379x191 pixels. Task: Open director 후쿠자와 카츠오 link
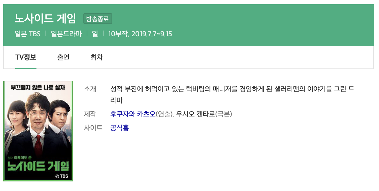tap(133, 114)
